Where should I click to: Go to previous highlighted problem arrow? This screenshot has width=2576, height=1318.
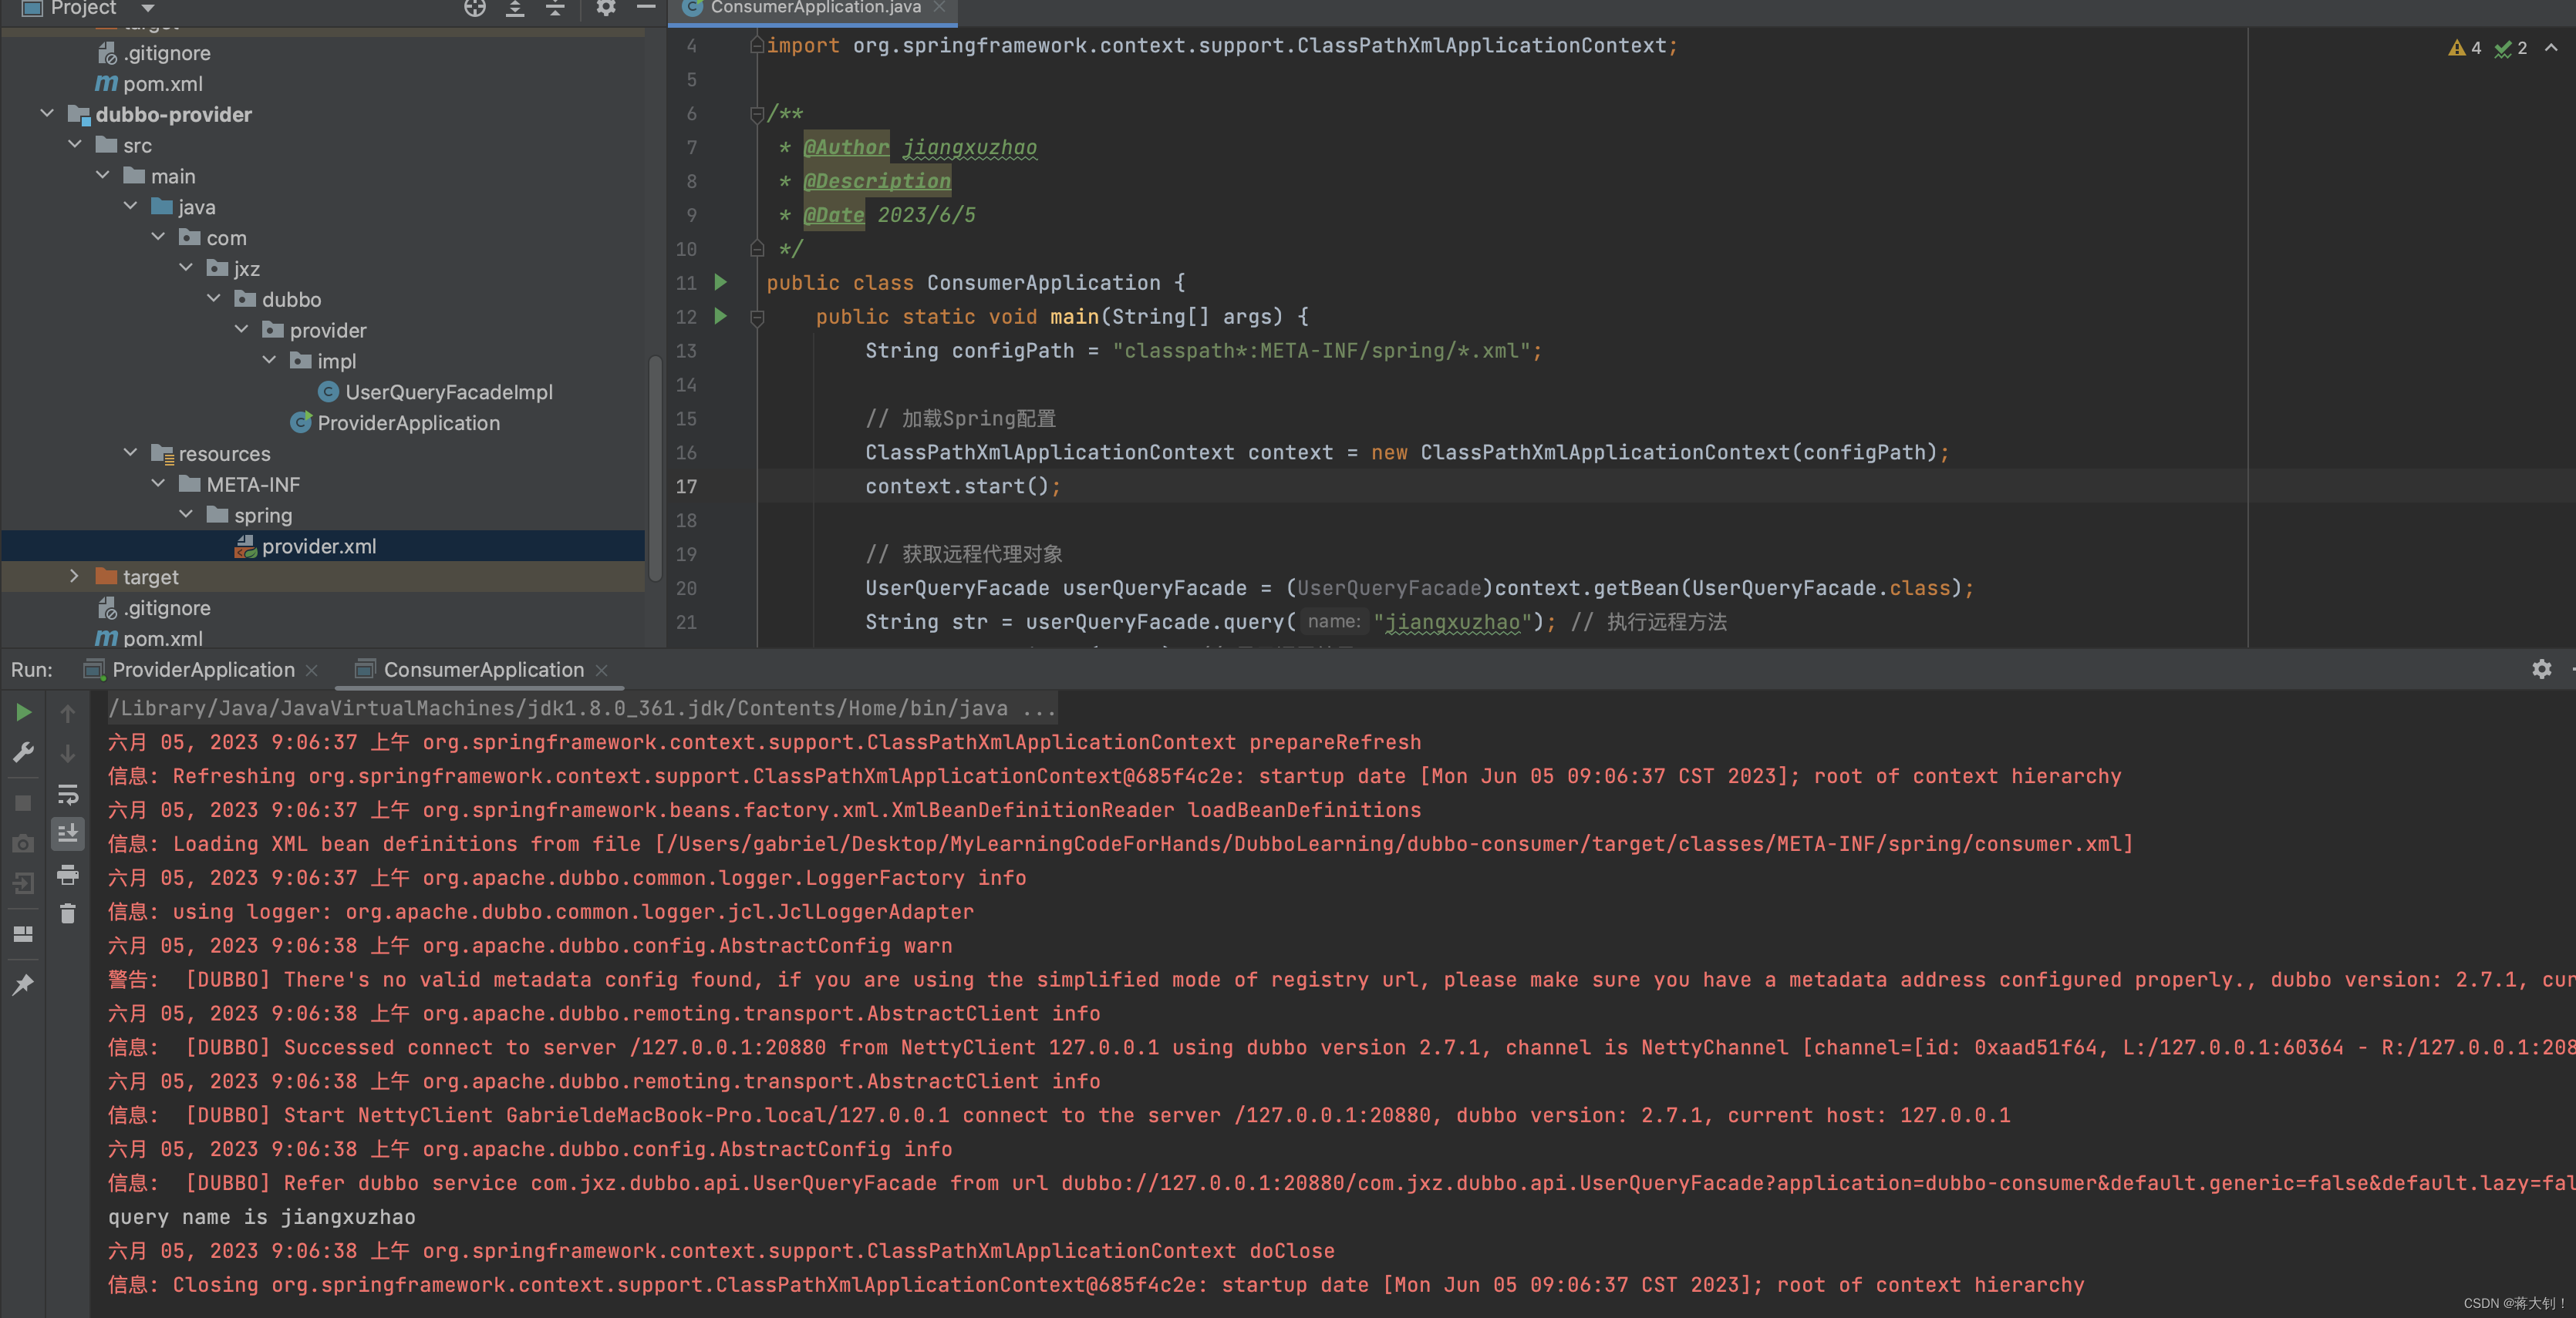(2551, 48)
